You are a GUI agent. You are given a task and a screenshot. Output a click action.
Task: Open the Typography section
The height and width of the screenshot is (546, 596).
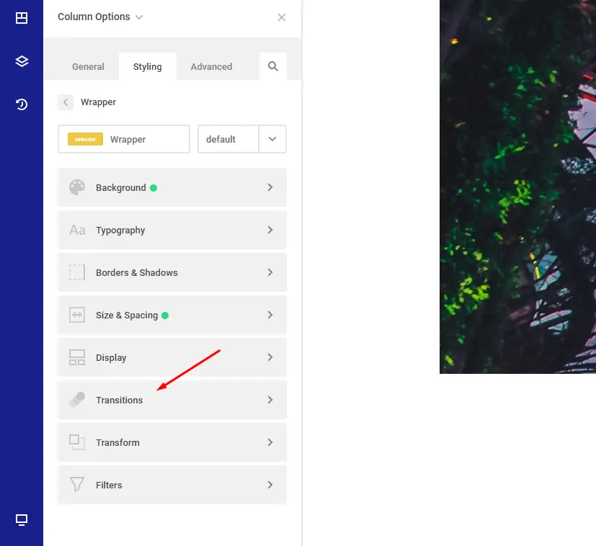(172, 230)
